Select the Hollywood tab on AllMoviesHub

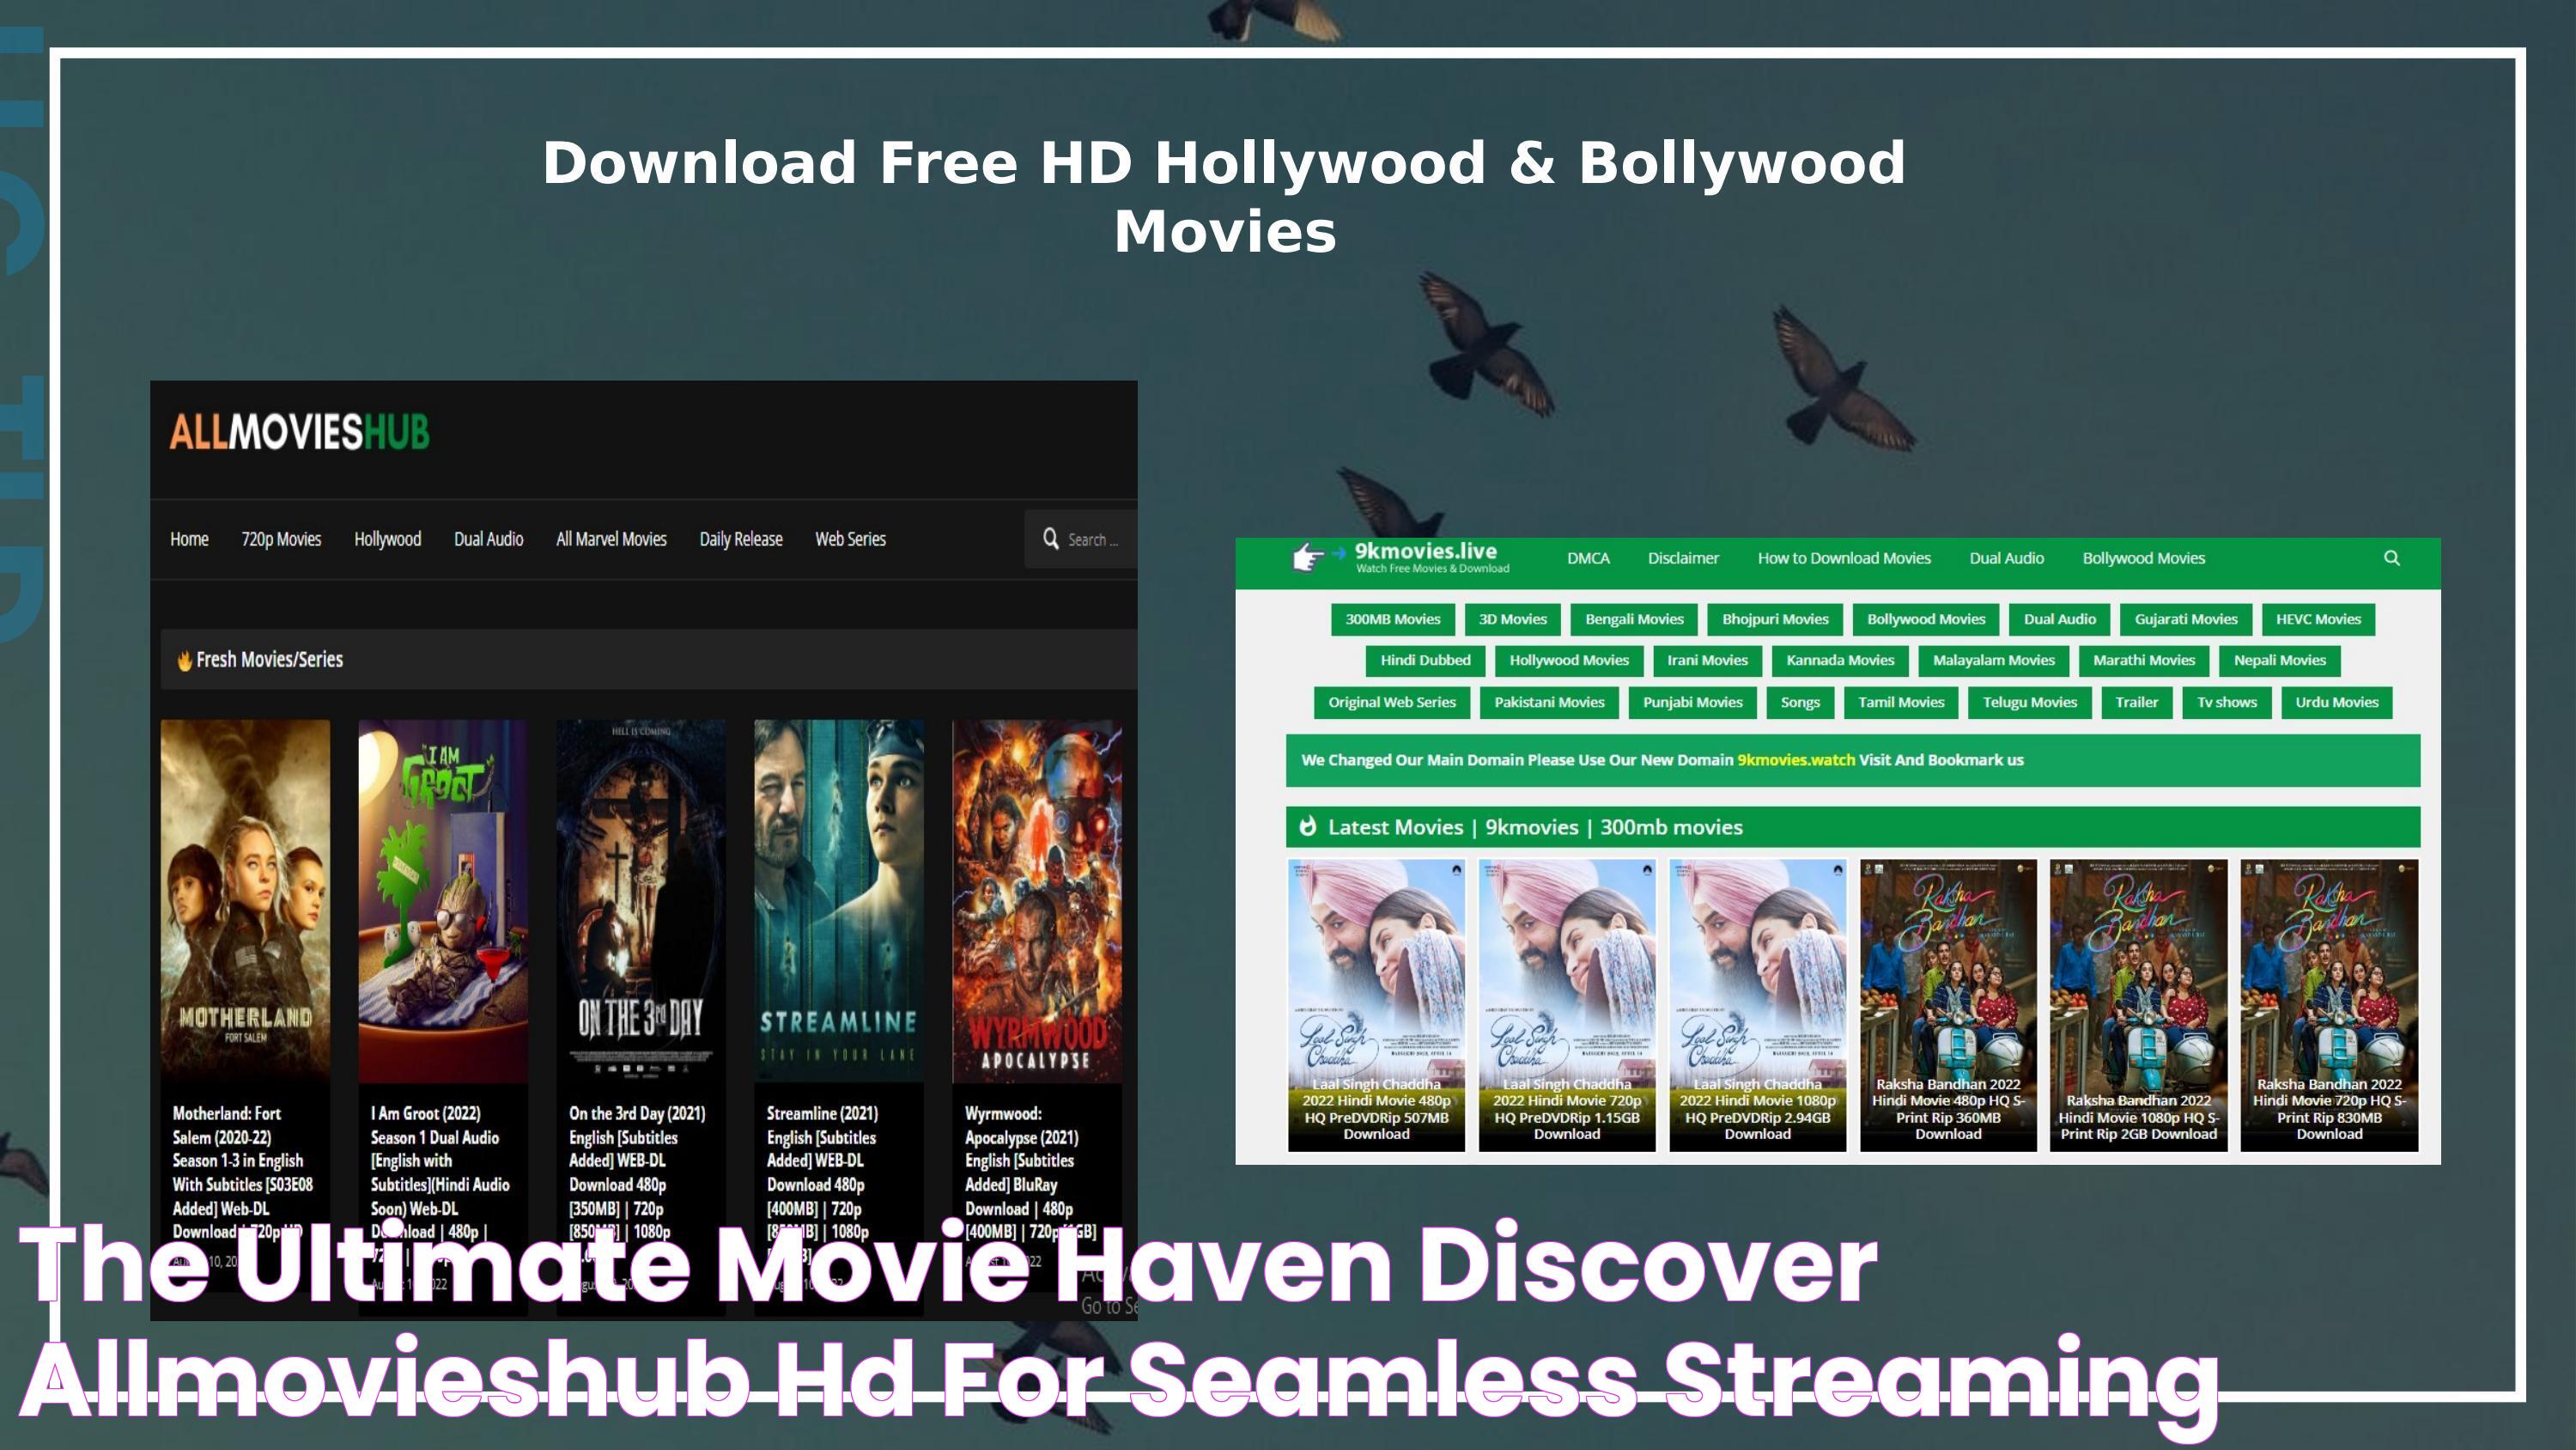(386, 539)
